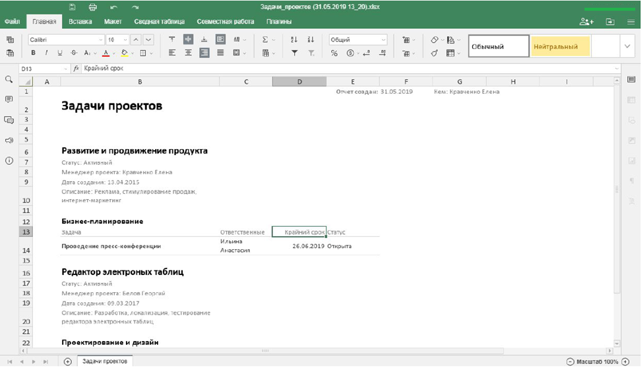Screen dimensions: 643x368
Task: Click the share document access icon
Action: [x=586, y=21]
